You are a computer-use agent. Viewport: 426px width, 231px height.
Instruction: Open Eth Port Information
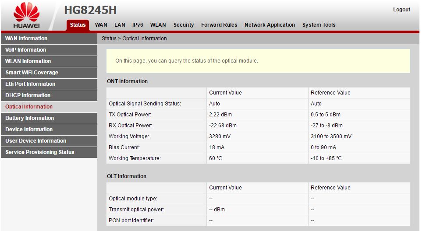(30, 84)
